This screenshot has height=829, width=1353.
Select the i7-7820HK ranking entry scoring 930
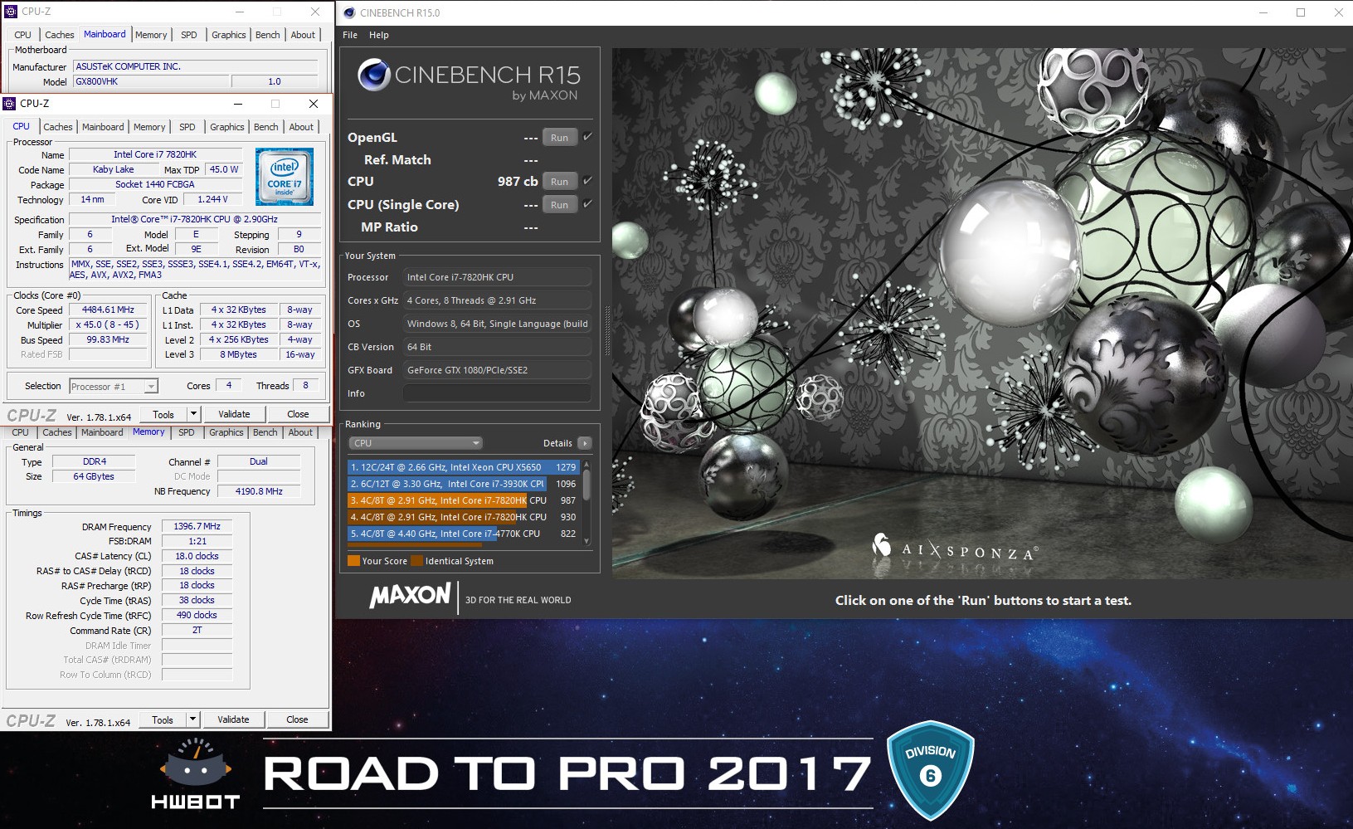pyautogui.click(x=463, y=517)
